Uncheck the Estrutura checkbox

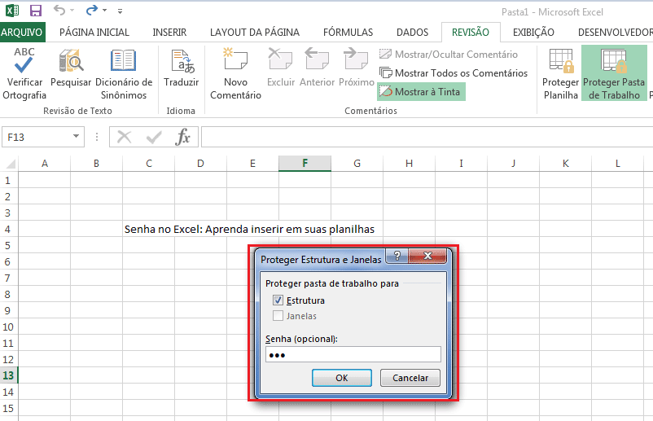pyautogui.click(x=278, y=300)
